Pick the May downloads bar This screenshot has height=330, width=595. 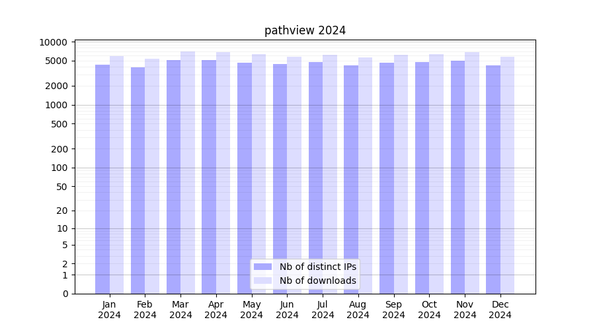(259, 174)
